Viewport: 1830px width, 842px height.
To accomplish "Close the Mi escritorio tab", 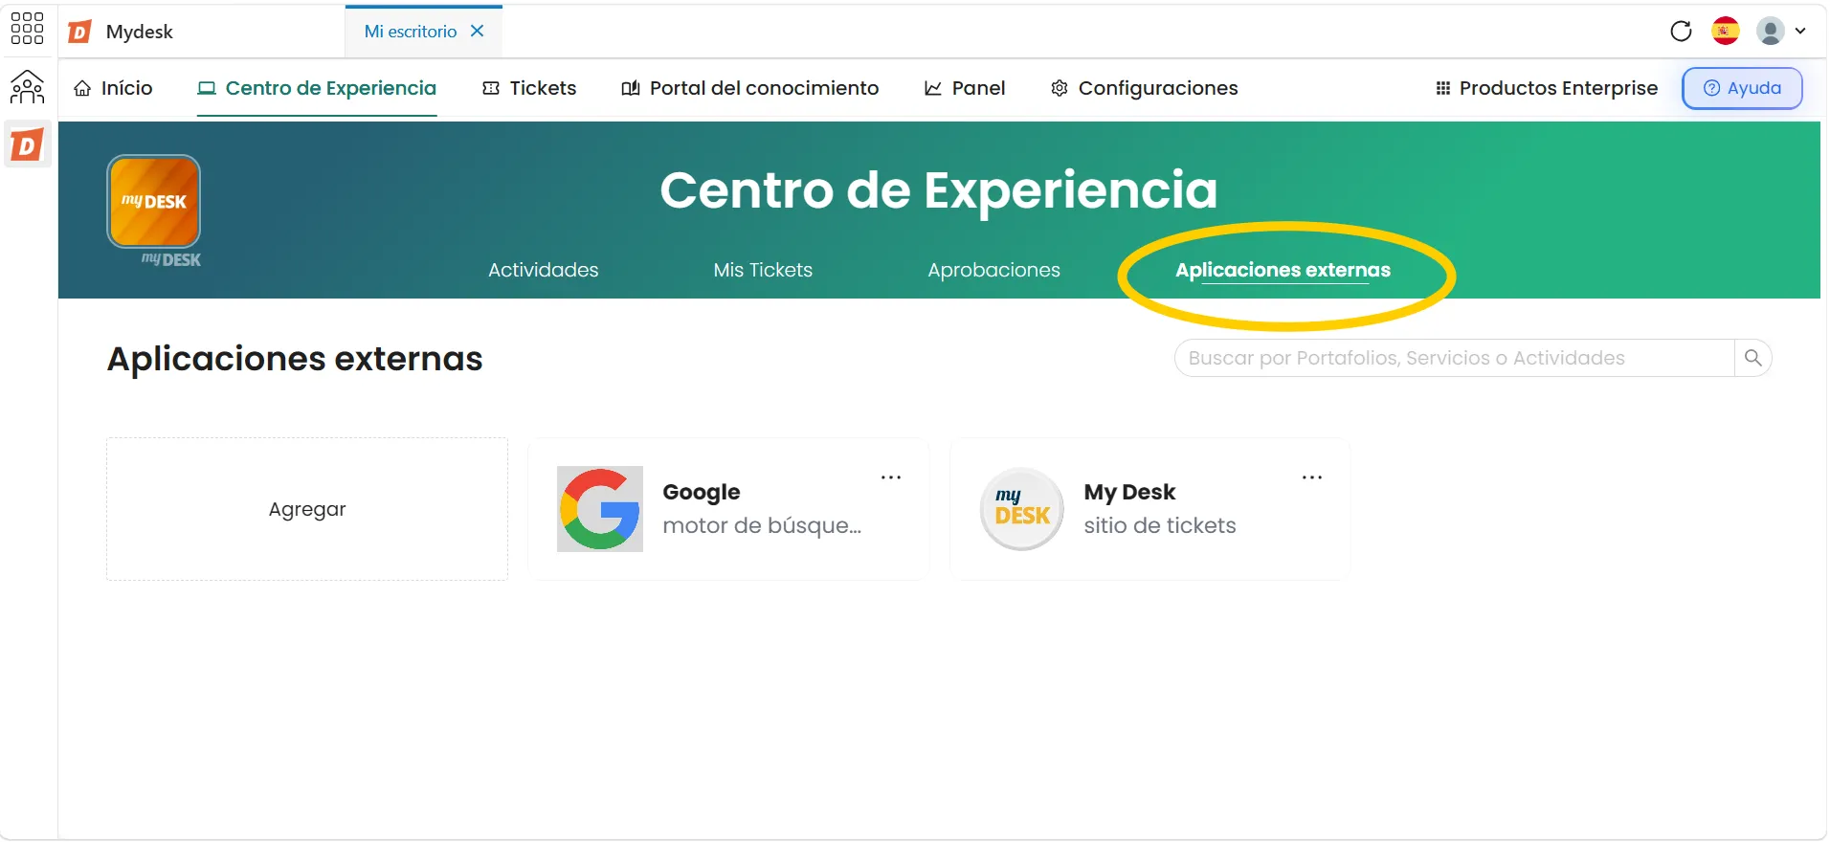I will click(478, 32).
